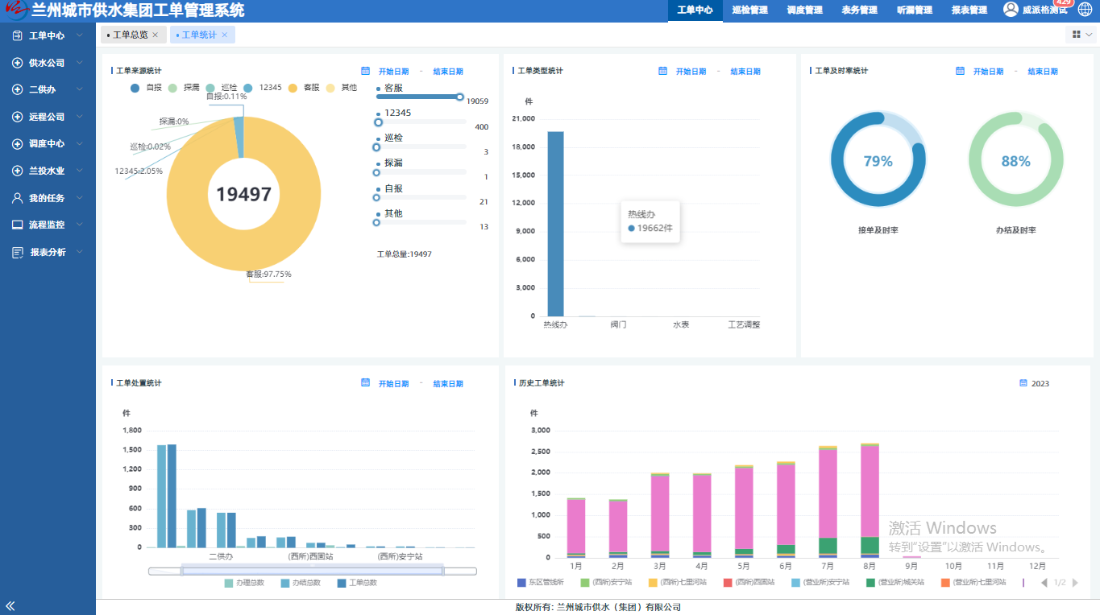Click 开始日期 field in 工单处置统计
1100x615 pixels.
(x=393, y=384)
